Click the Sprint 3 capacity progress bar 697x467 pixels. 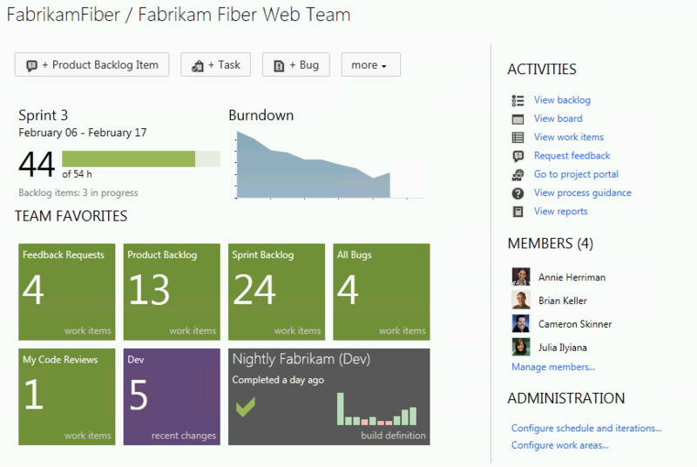click(x=140, y=159)
